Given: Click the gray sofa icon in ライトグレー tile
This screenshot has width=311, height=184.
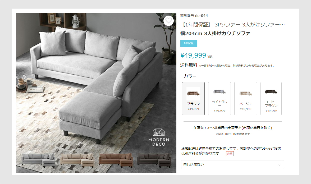Looking at the screenshot, I should (219, 91).
